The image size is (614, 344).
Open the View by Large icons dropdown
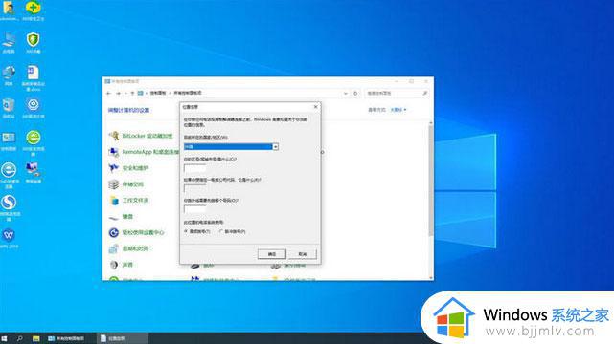tap(398, 110)
